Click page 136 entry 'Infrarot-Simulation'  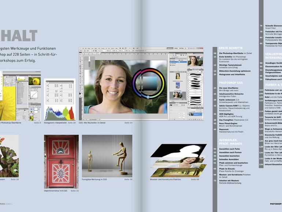tap(273, 164)
